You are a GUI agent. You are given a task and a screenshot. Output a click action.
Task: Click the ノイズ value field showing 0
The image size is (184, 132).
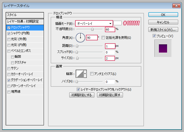point(110,82)
